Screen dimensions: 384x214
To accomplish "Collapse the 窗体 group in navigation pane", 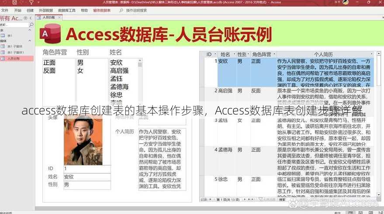I will pyautogui.click(x=30, y=41).
